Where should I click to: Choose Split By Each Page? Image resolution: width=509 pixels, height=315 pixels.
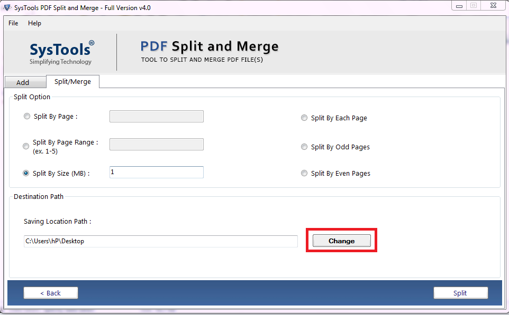[x=304, y=118]
